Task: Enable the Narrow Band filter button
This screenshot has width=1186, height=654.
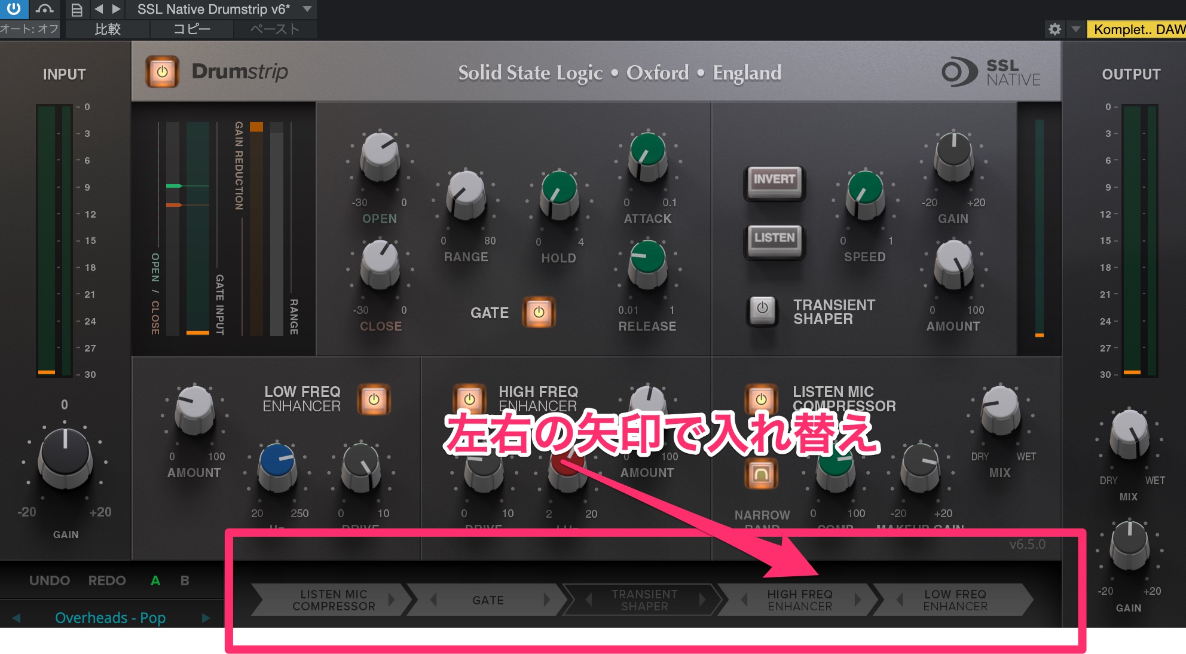Action: (761, 474)
